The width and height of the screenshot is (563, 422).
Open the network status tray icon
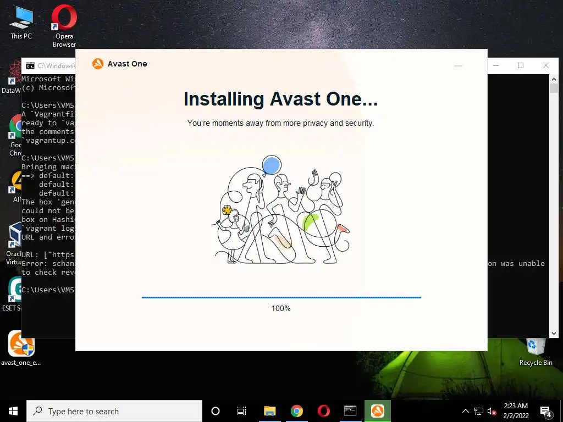[479, 411]
